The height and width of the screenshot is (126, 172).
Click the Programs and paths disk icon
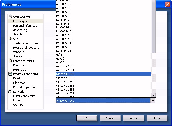pyautogui.click(x=10, y=74)
